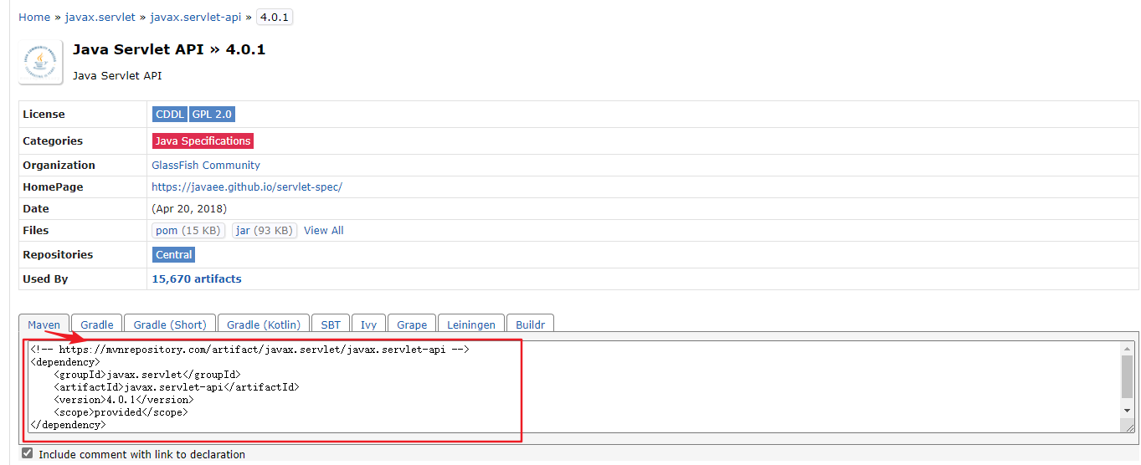
Task: Visit the javaee.github.io servlet-spec homepage link
Action: click(x=247, y=187)
